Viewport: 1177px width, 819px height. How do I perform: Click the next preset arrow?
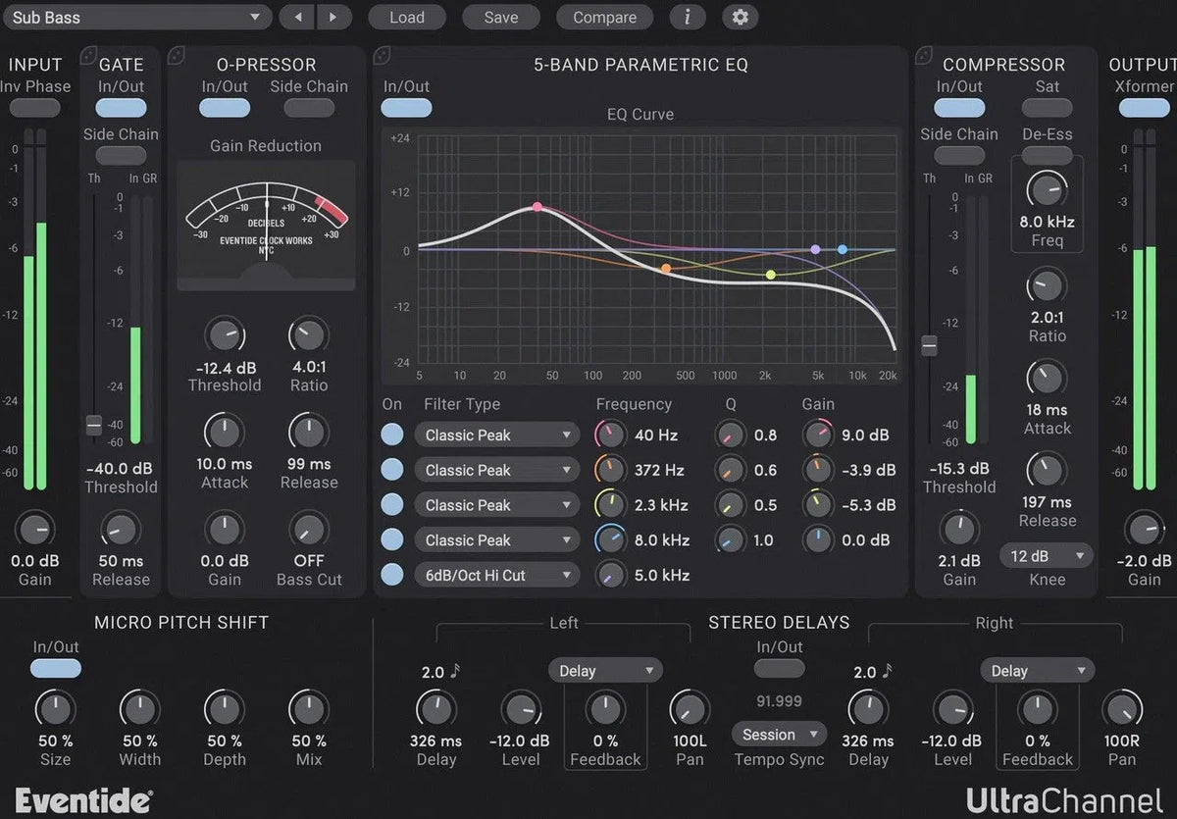333,17
